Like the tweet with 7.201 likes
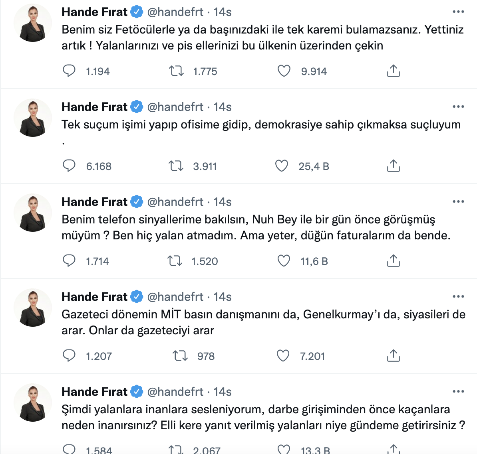The height and width of the screenshot is (454, 477). click(283, 356)
